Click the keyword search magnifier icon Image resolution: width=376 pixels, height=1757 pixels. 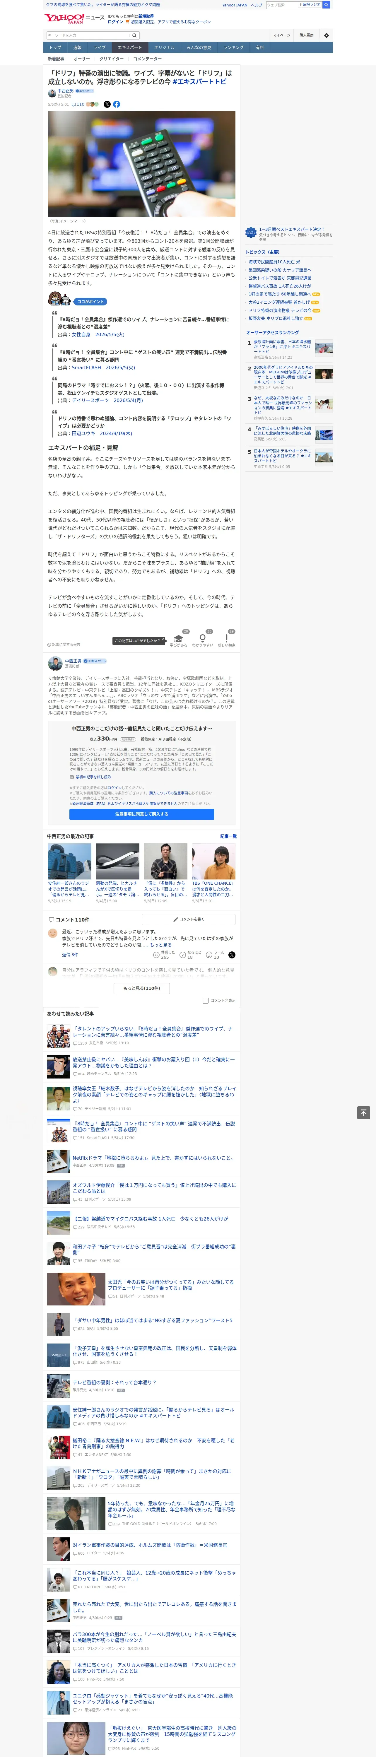134,35
